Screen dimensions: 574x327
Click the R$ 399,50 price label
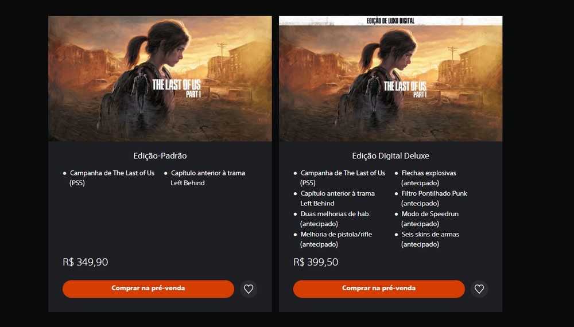click(x=316, y=262)
